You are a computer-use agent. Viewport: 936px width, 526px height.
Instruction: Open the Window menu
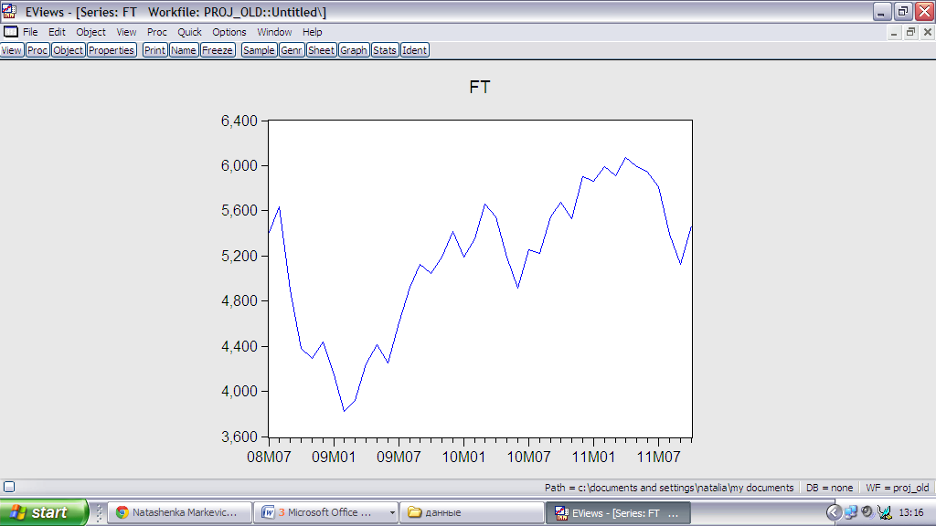click(274, 32)
